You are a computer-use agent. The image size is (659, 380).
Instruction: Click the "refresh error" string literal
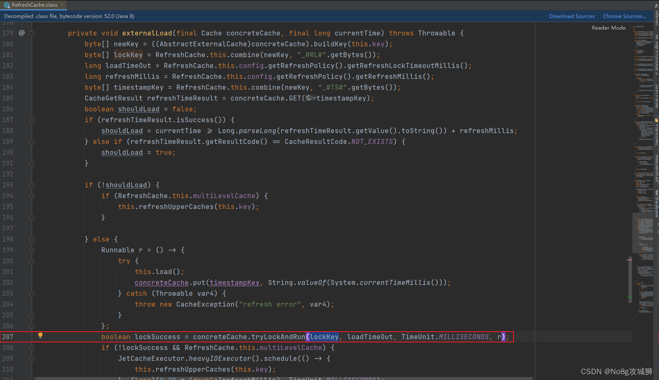[270, 304]
